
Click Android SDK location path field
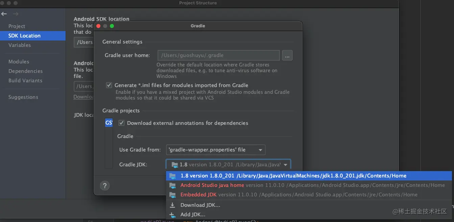(83, 42)
